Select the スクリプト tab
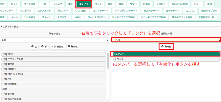 (63, 17)
